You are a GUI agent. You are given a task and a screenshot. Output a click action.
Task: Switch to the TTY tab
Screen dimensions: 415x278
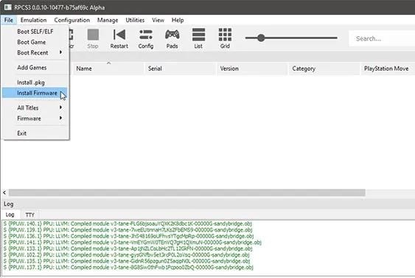pos(30,215)
